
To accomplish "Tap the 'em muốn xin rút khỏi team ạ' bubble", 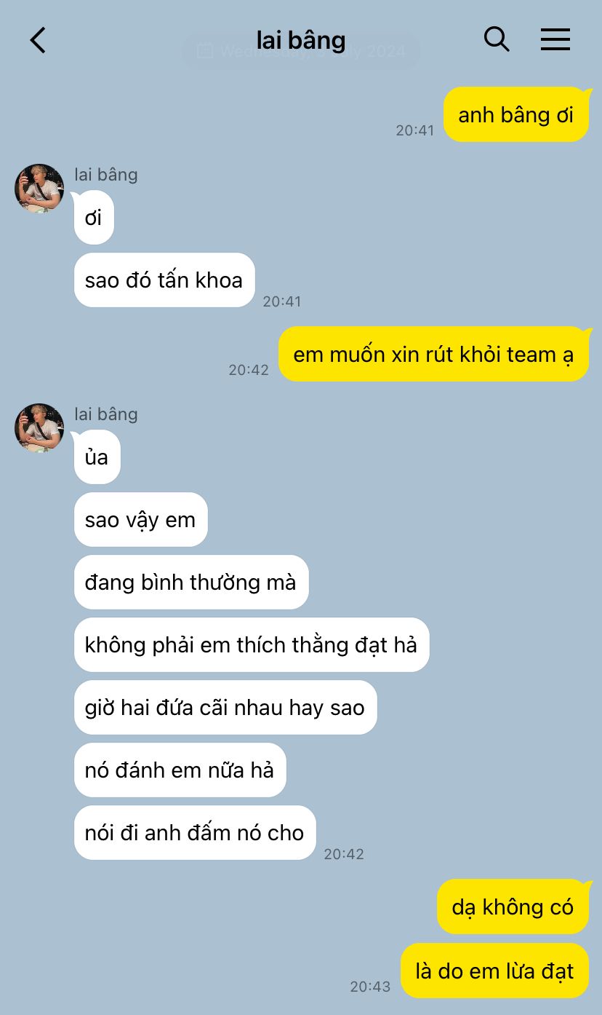I will tap(433, 354).
